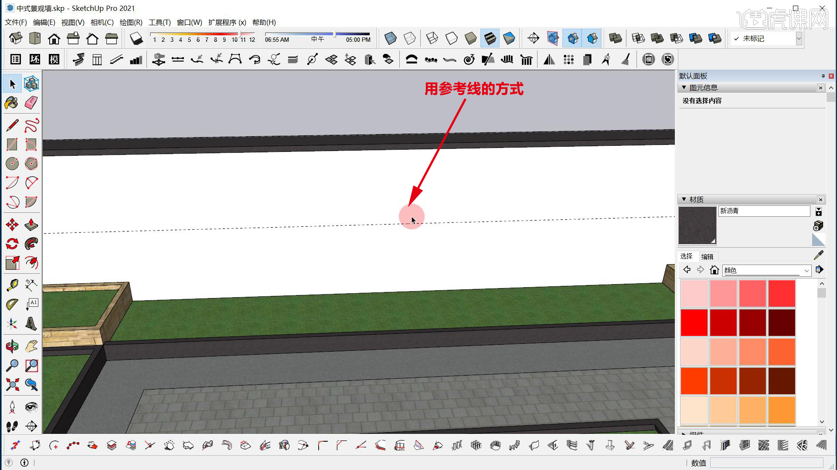Click the 新沥青 material name field

pos(764,211)
